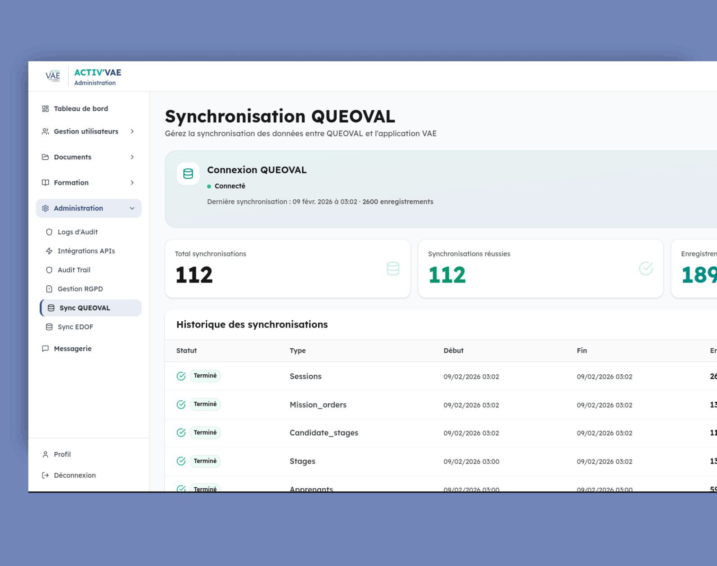Click the Tableau de bord grid icon
The width and height of the screenshot is (717, 566).
pos(45,108)
